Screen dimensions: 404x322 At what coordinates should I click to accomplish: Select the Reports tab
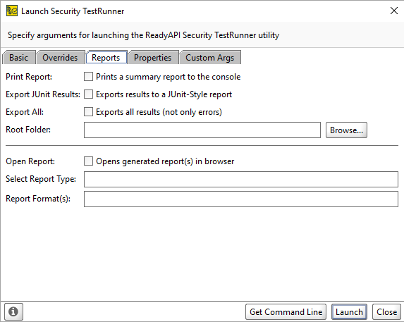106,57
